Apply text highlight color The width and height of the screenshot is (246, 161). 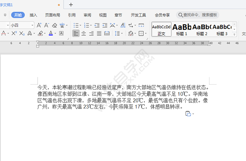[40, 33]
